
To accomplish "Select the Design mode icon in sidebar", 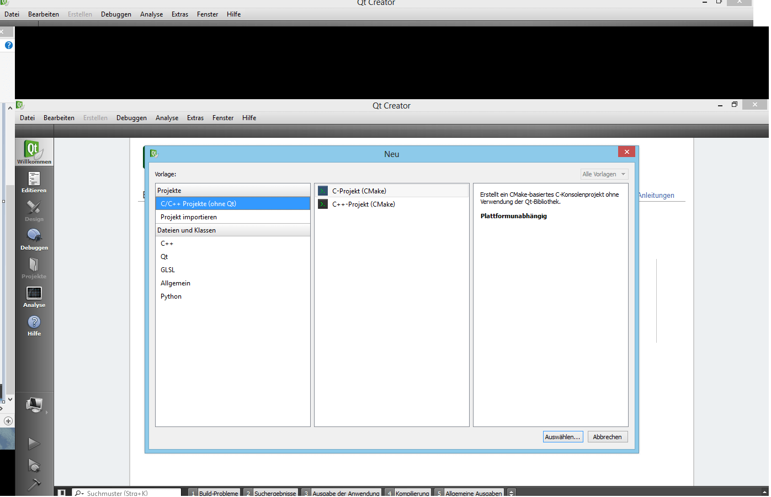I will (x=34, y=210).
